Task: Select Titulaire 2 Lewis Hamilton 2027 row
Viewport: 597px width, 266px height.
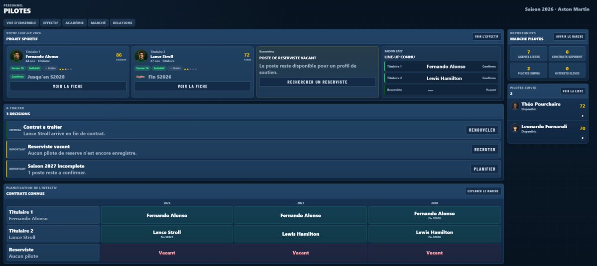Action: [441, 78]
